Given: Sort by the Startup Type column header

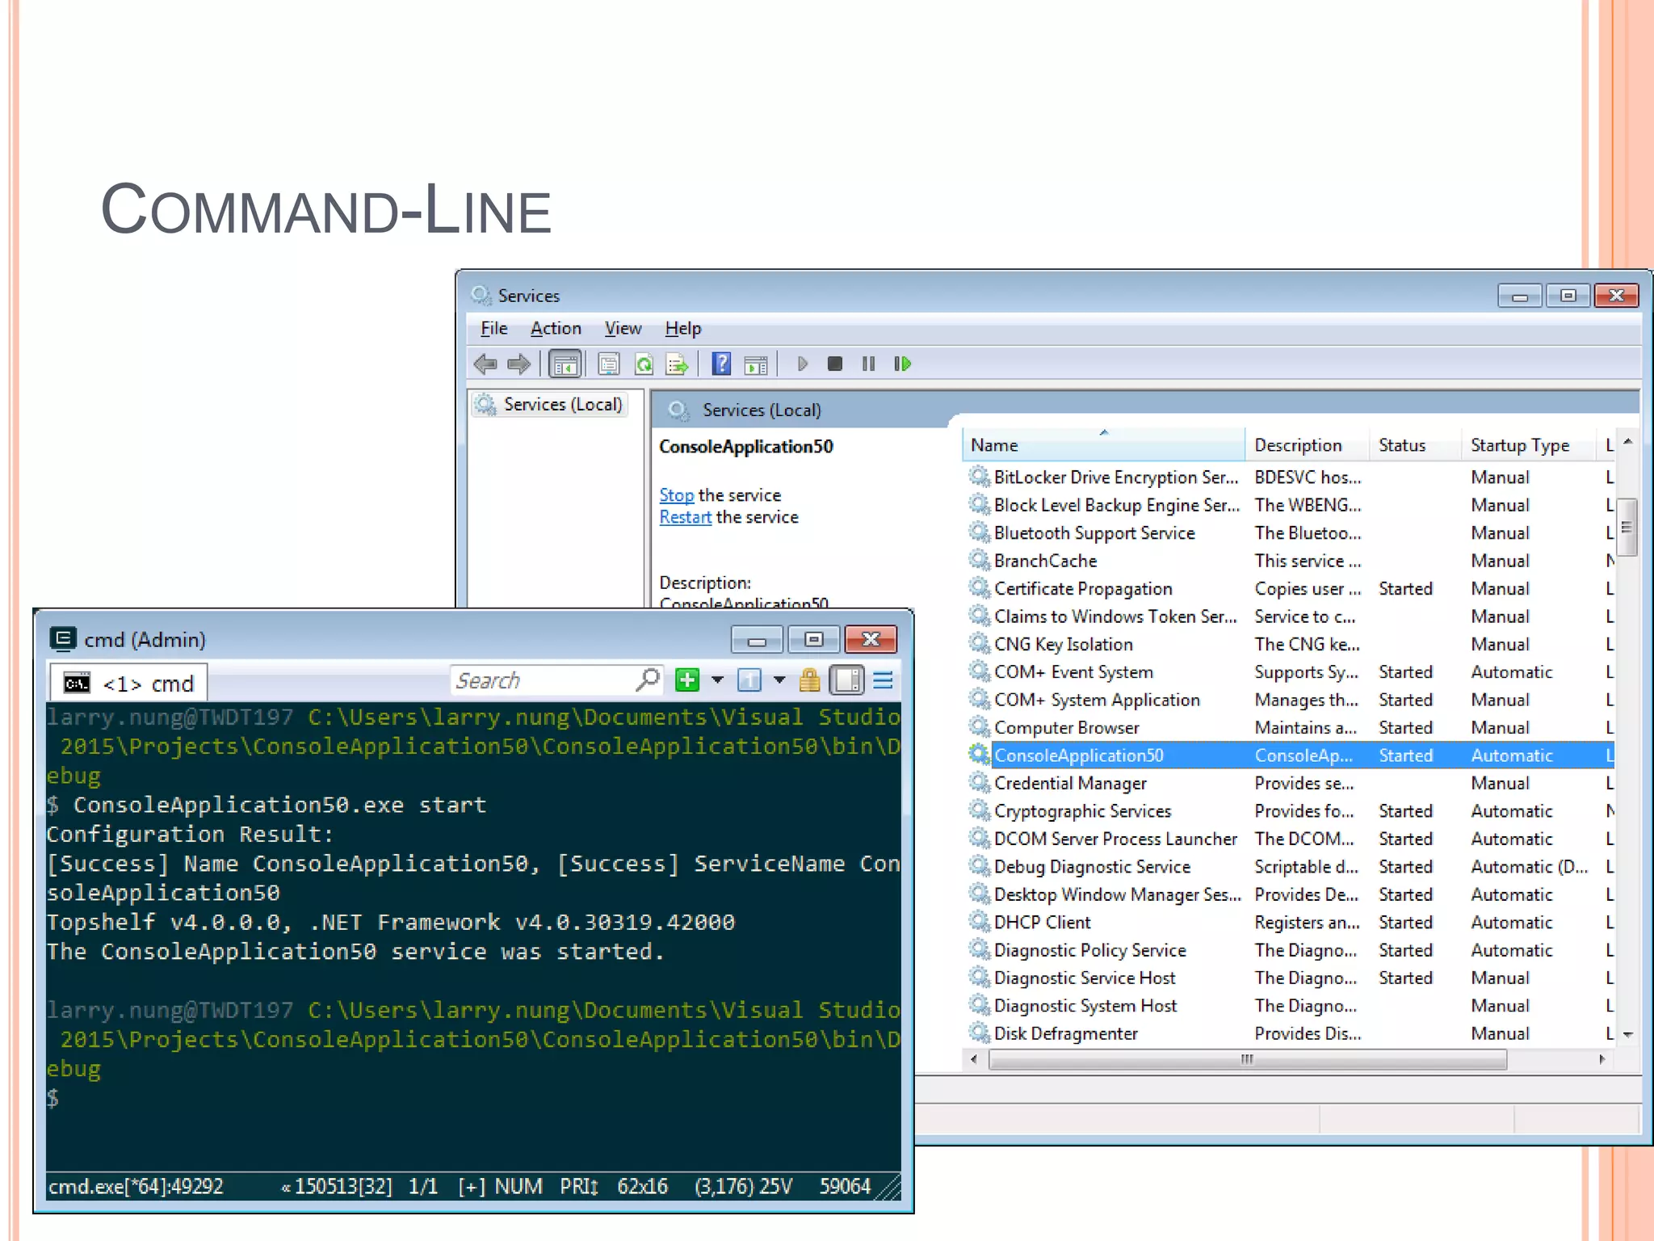Looking at the screenshot, I should pos(1529,445).
